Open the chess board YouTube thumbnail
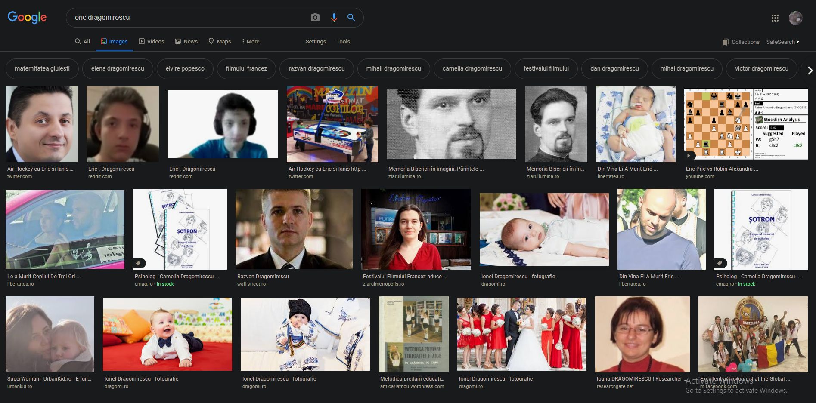 click(x=745, y=124)
